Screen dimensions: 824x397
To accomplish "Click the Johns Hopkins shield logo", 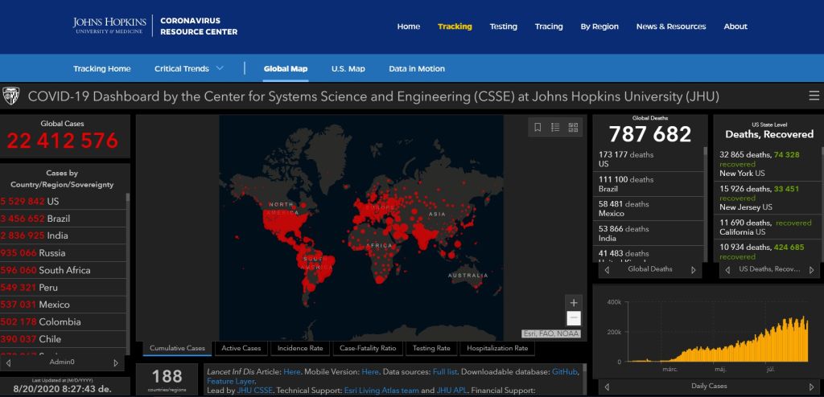I will (x=11, y=96).
